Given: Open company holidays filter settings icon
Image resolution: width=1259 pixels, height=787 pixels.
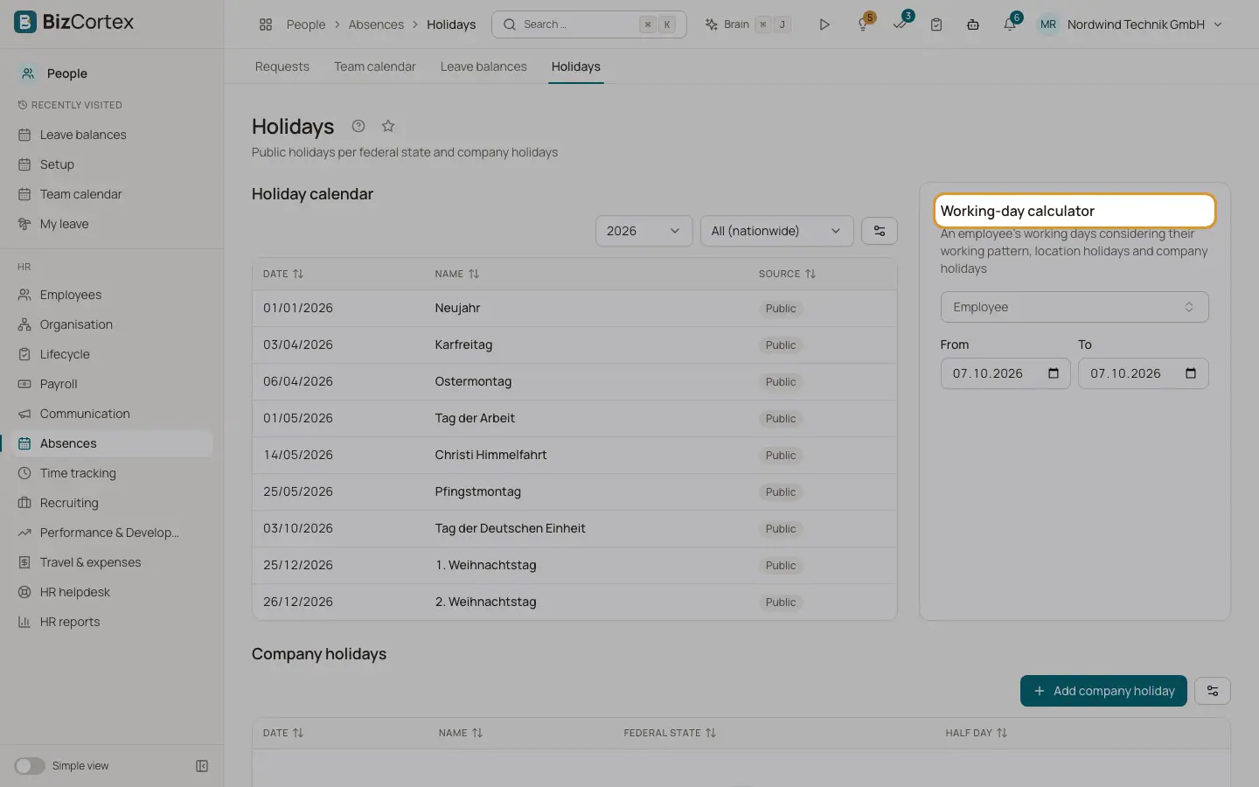Looking at the screenshot, I should [x=1213, y=691].
